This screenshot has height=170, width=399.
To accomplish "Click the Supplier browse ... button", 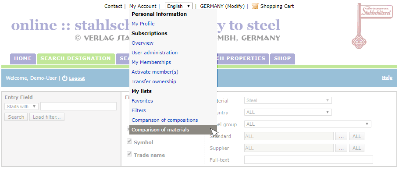I will (341, 148).
